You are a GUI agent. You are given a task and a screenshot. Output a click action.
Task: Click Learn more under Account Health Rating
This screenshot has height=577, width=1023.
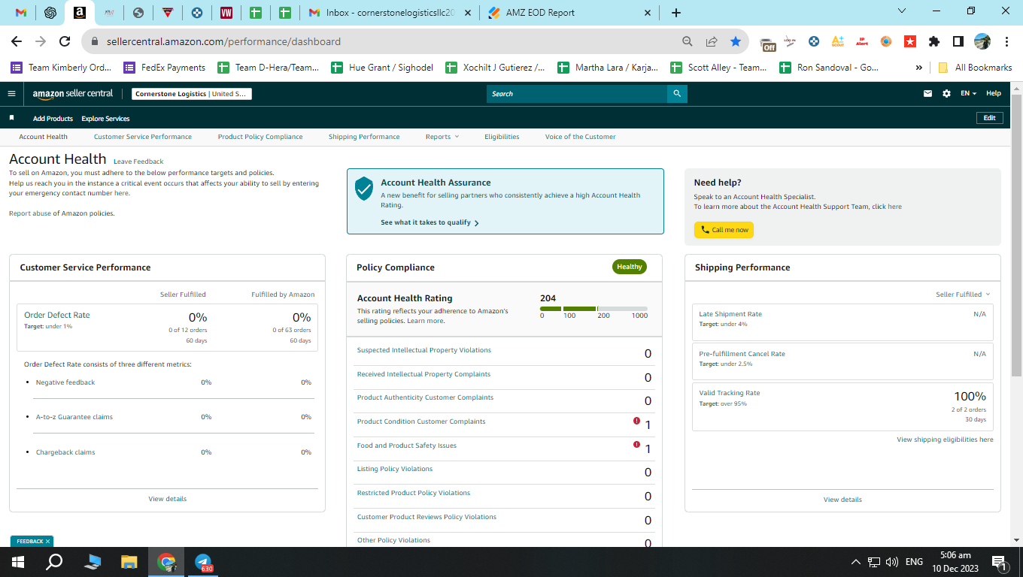pyautogui.click(x=425, y=321)
